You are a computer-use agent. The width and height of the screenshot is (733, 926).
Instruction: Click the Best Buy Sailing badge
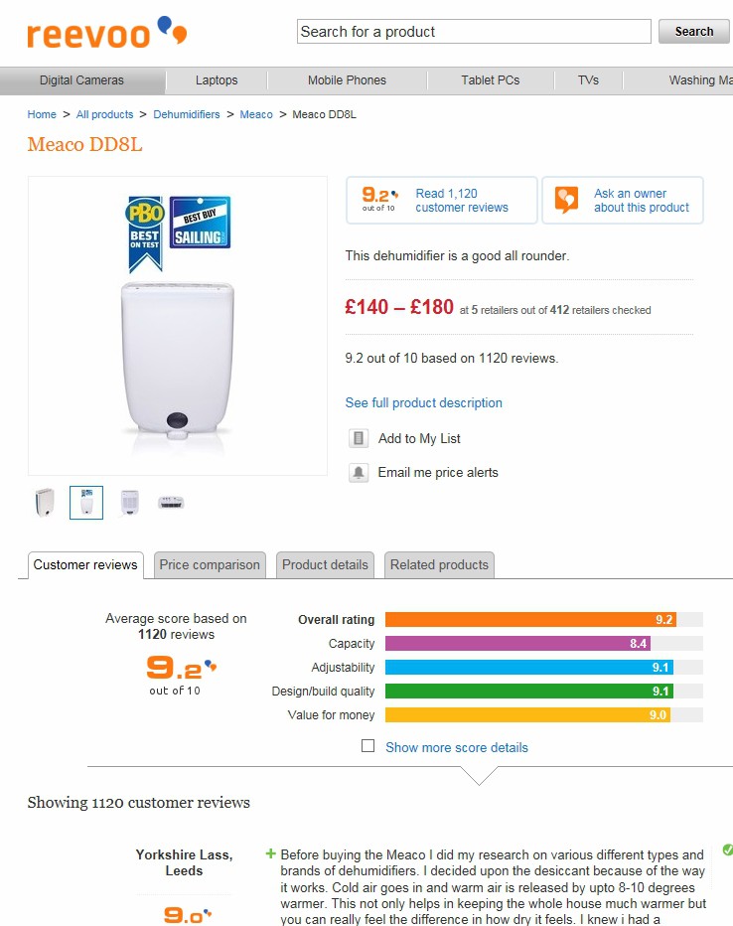pyautogui.click(x=200, y=222)
